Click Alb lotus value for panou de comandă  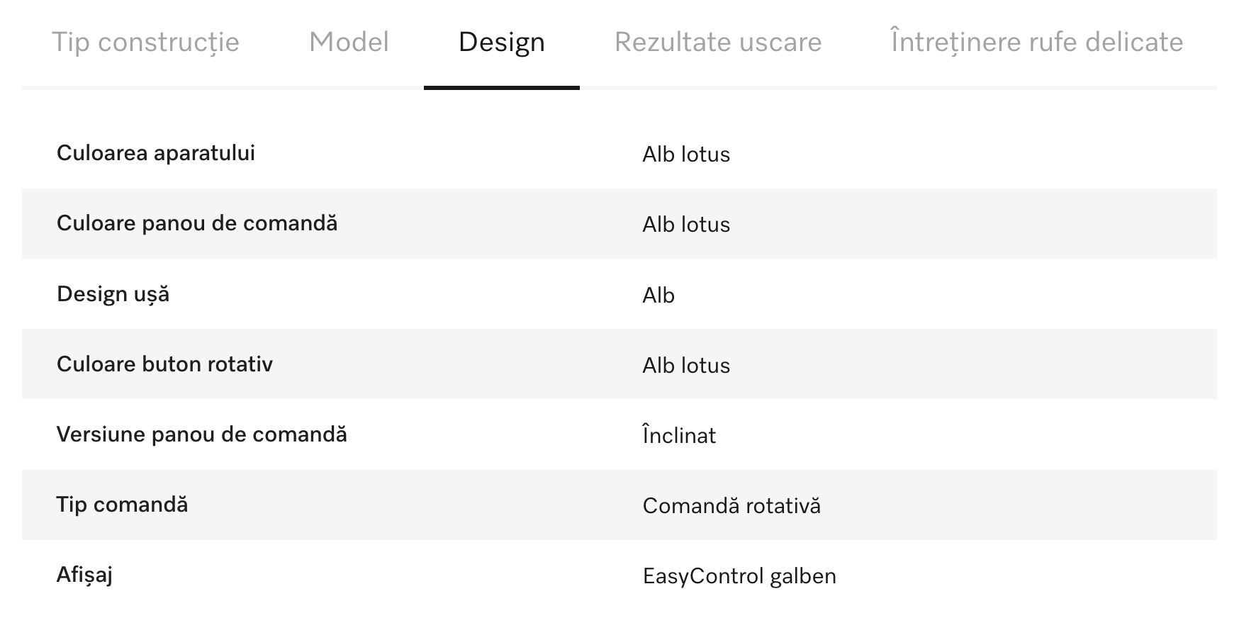pyautogui.click(x=686, y=225)
